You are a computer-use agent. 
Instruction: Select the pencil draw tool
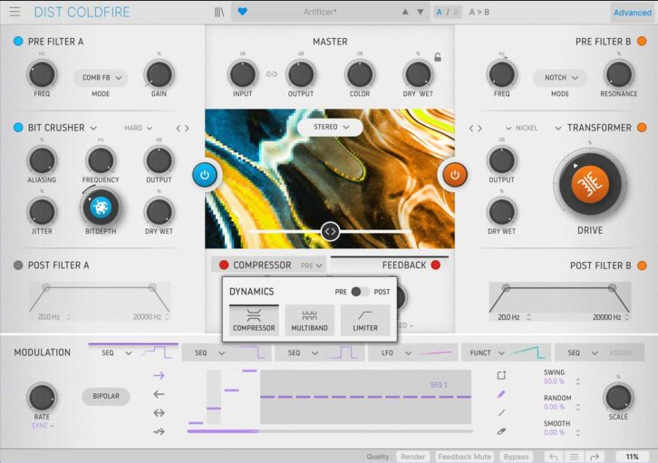[x=501, y=394]
